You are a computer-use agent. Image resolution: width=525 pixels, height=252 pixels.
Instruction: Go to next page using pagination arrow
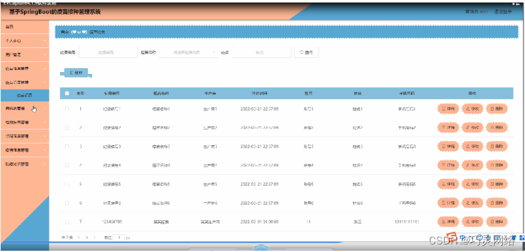coord(94,237)
